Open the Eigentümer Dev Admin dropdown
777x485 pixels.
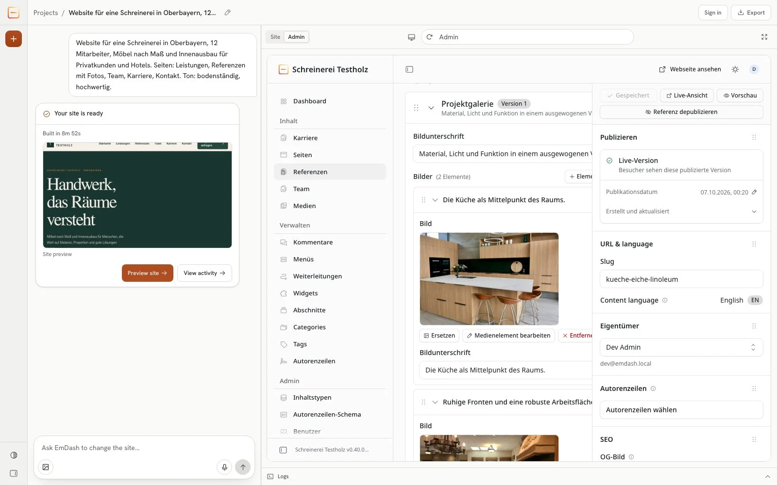point(681,347)
